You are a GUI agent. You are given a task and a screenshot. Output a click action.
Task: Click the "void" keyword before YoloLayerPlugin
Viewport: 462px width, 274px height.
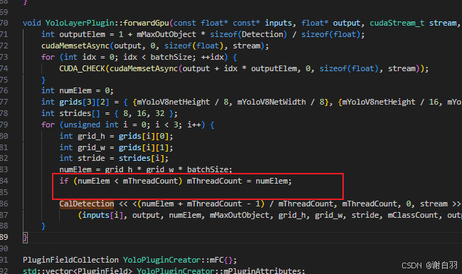(32, 23)
